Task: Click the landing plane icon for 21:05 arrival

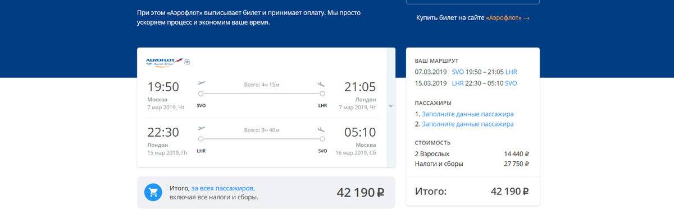Action: coord(322,84)
